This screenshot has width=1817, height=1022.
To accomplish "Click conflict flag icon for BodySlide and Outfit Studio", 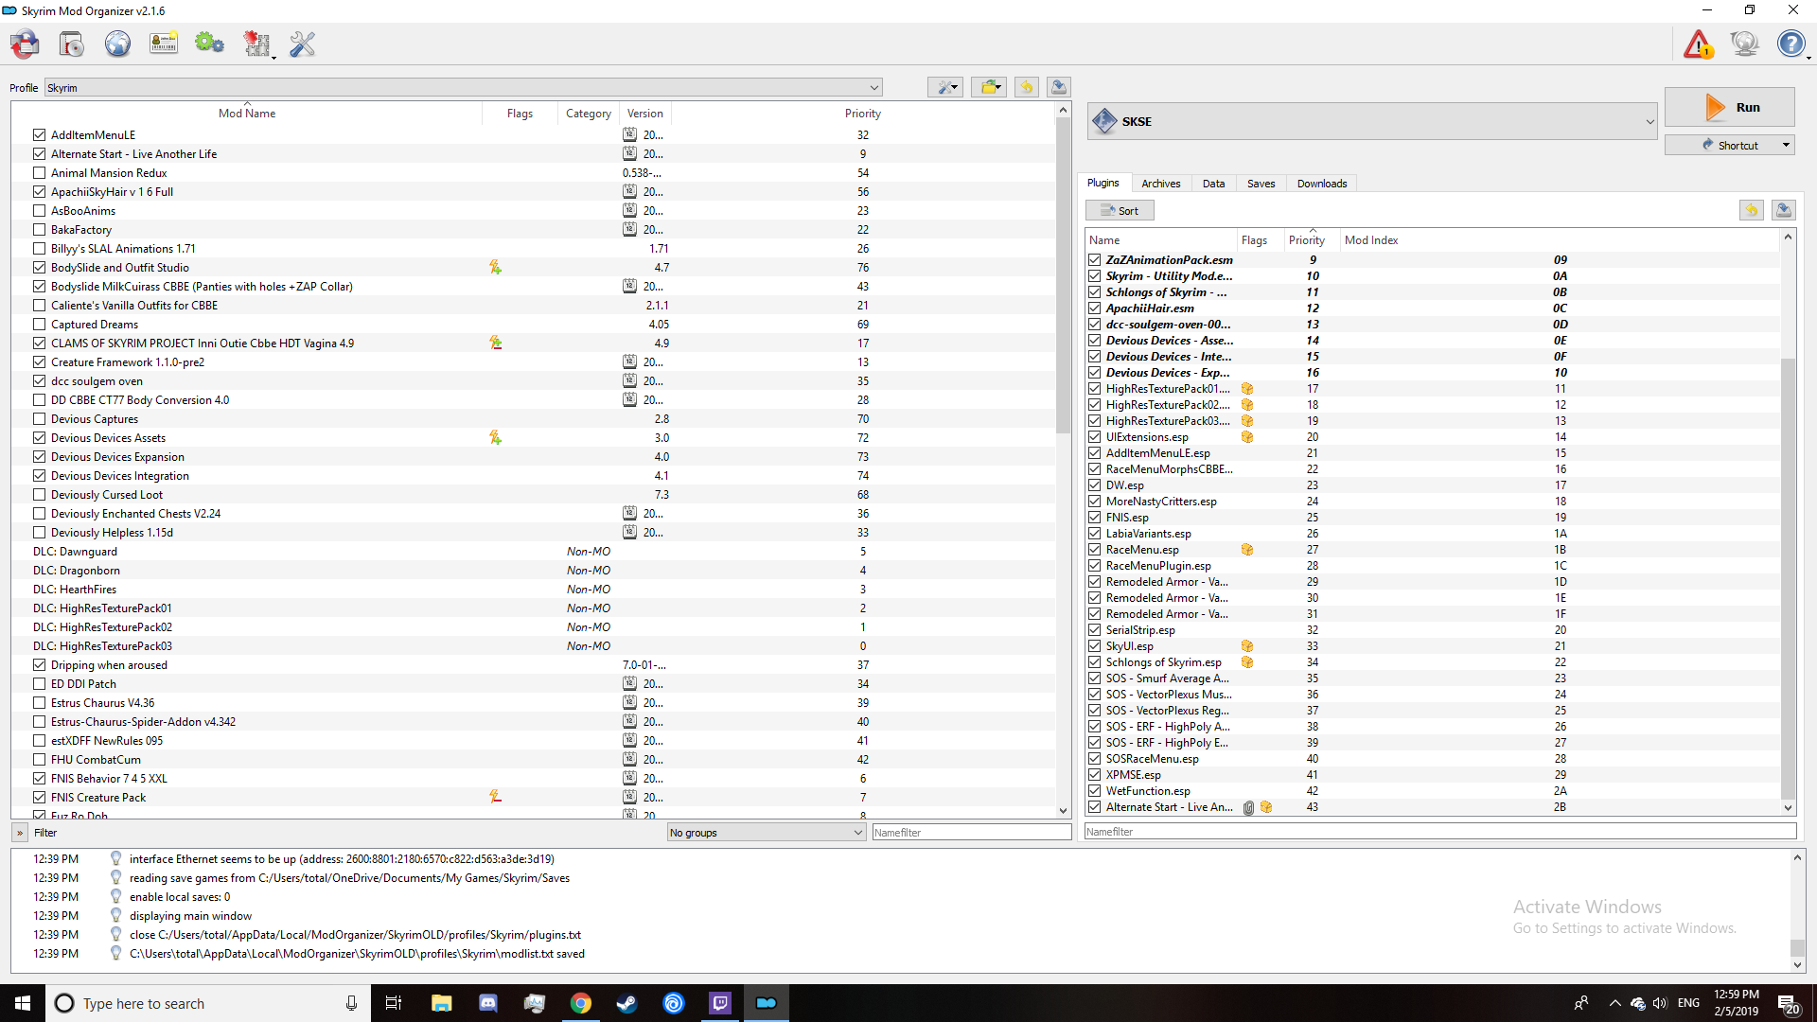I will point(495,268).
